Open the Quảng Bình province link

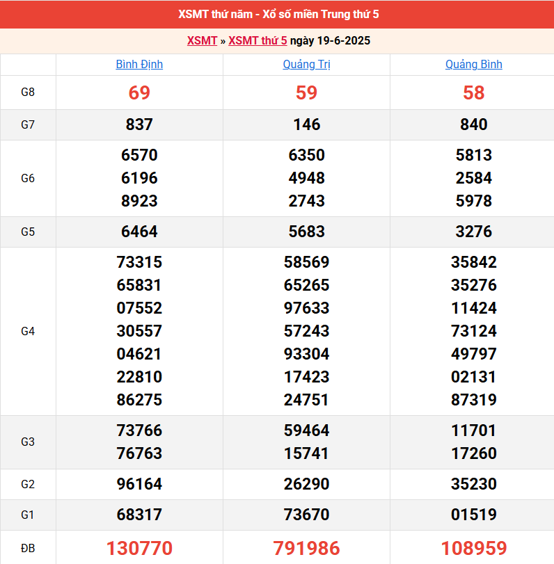(473, 65)
